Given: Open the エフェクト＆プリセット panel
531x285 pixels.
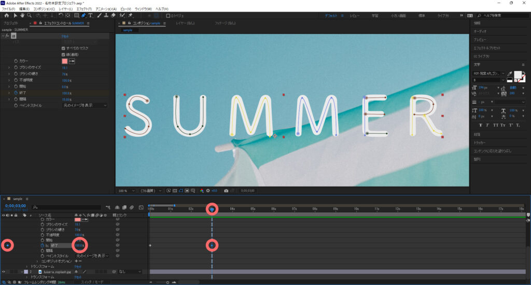Looking at the screenshot, I should pos(487,48).
